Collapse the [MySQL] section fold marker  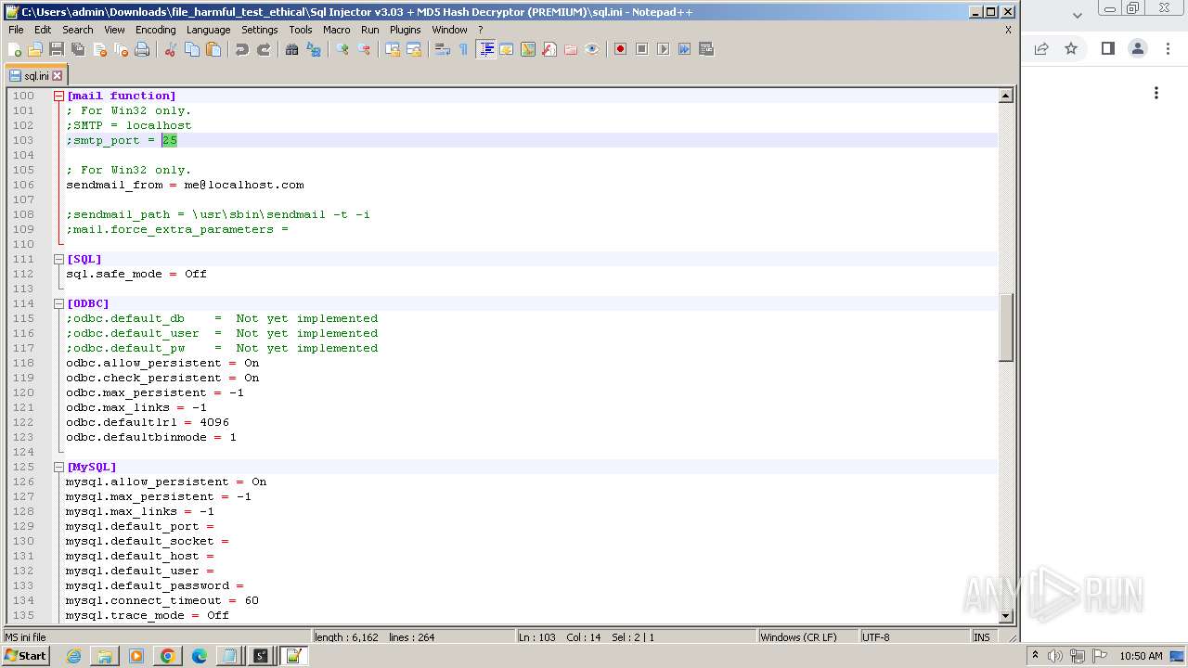pyautogui.click(x=58, y=467)
